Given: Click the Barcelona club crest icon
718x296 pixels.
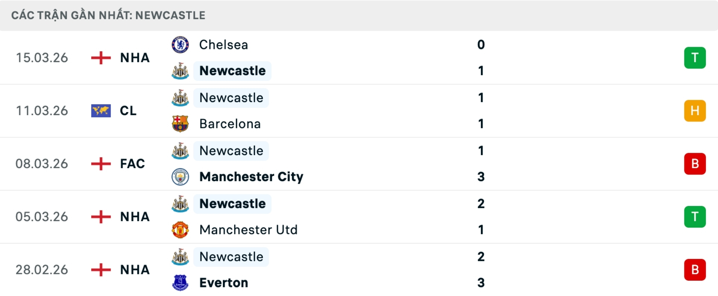Looking at the screenshot, I should (x=180, y=124).
